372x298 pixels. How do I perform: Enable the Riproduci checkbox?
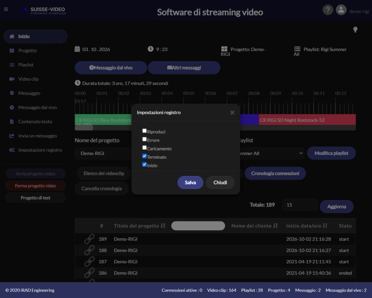click(x=144, y=131)
